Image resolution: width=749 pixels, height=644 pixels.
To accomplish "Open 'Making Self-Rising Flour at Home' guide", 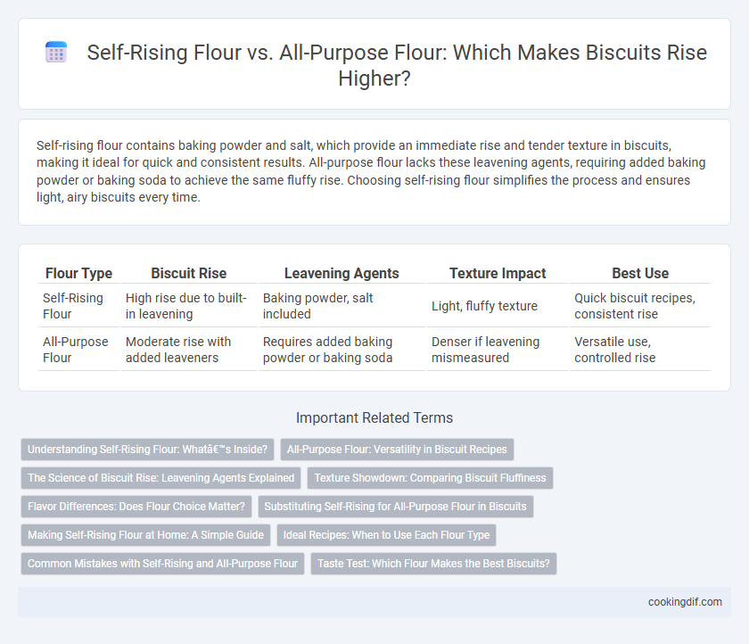I will point(145,535).
